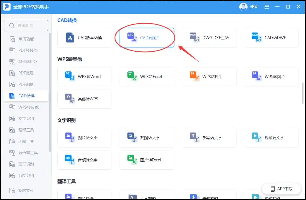Click the 文字识别 section heading

(x=66, y=120)
